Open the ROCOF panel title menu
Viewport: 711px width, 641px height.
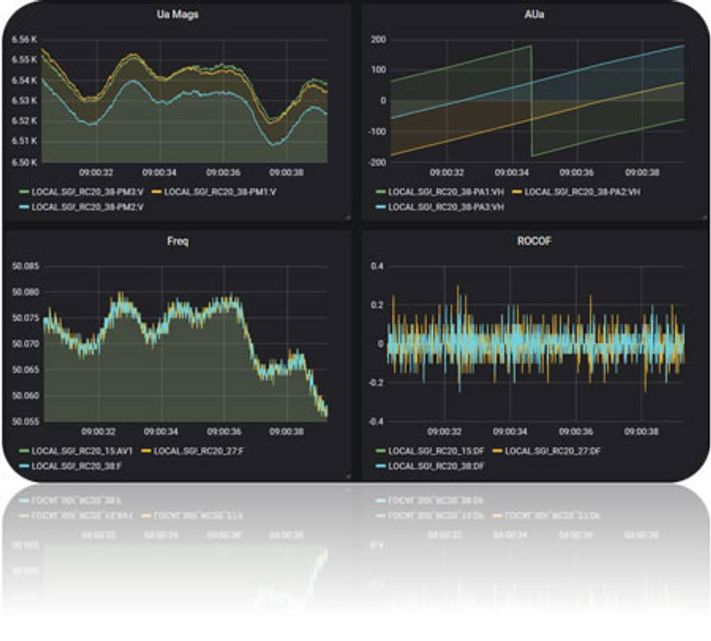tap(534, 241)
